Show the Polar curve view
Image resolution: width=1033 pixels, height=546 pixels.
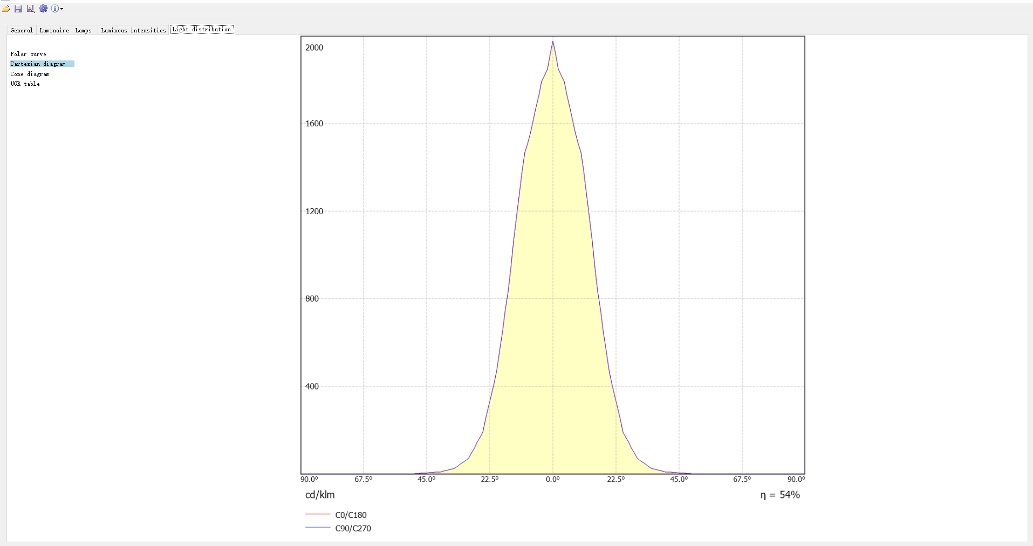(x=28, y=54)
